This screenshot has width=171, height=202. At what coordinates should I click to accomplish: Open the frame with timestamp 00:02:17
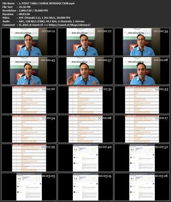(142, 129)
